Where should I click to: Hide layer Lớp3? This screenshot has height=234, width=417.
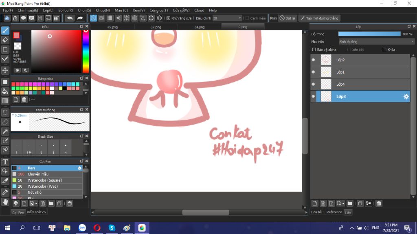[313, 97]
